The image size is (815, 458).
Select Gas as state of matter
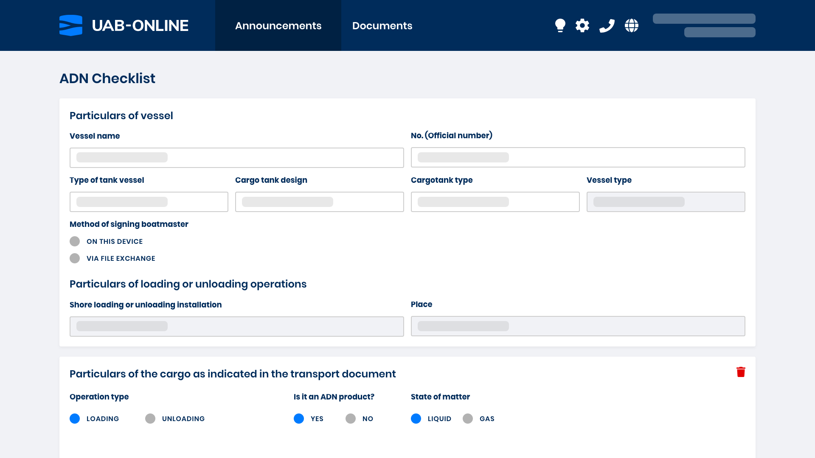tap(468, 419)
